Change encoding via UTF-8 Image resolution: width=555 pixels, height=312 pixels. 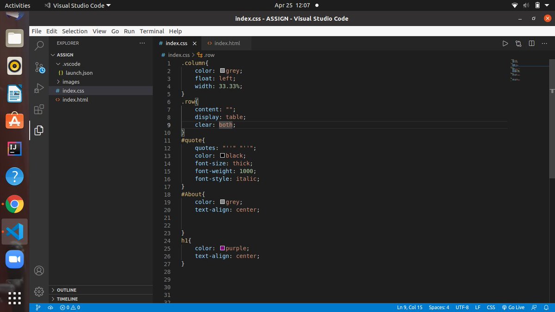pos(462,307)
